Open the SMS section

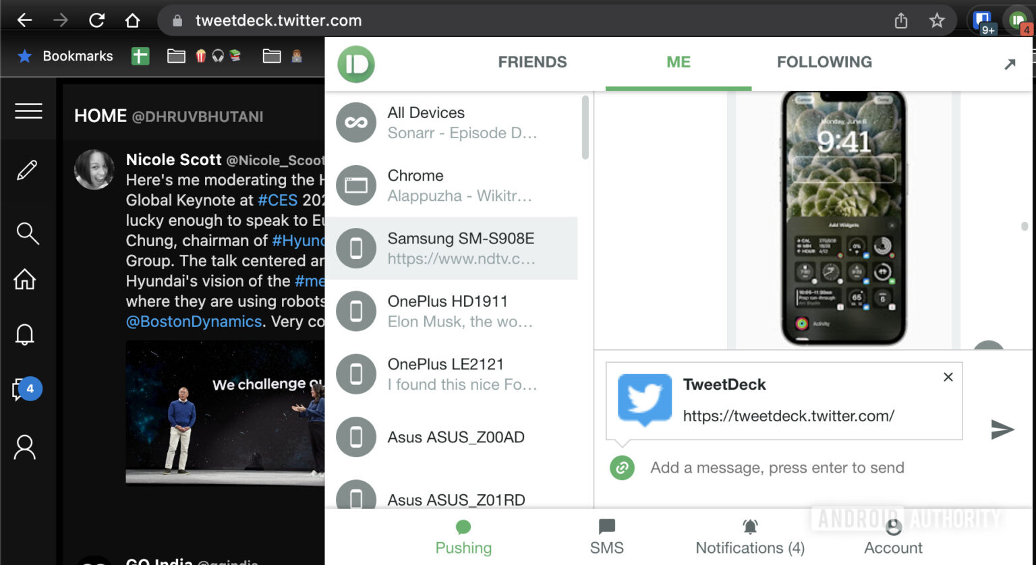pos(606,537)
